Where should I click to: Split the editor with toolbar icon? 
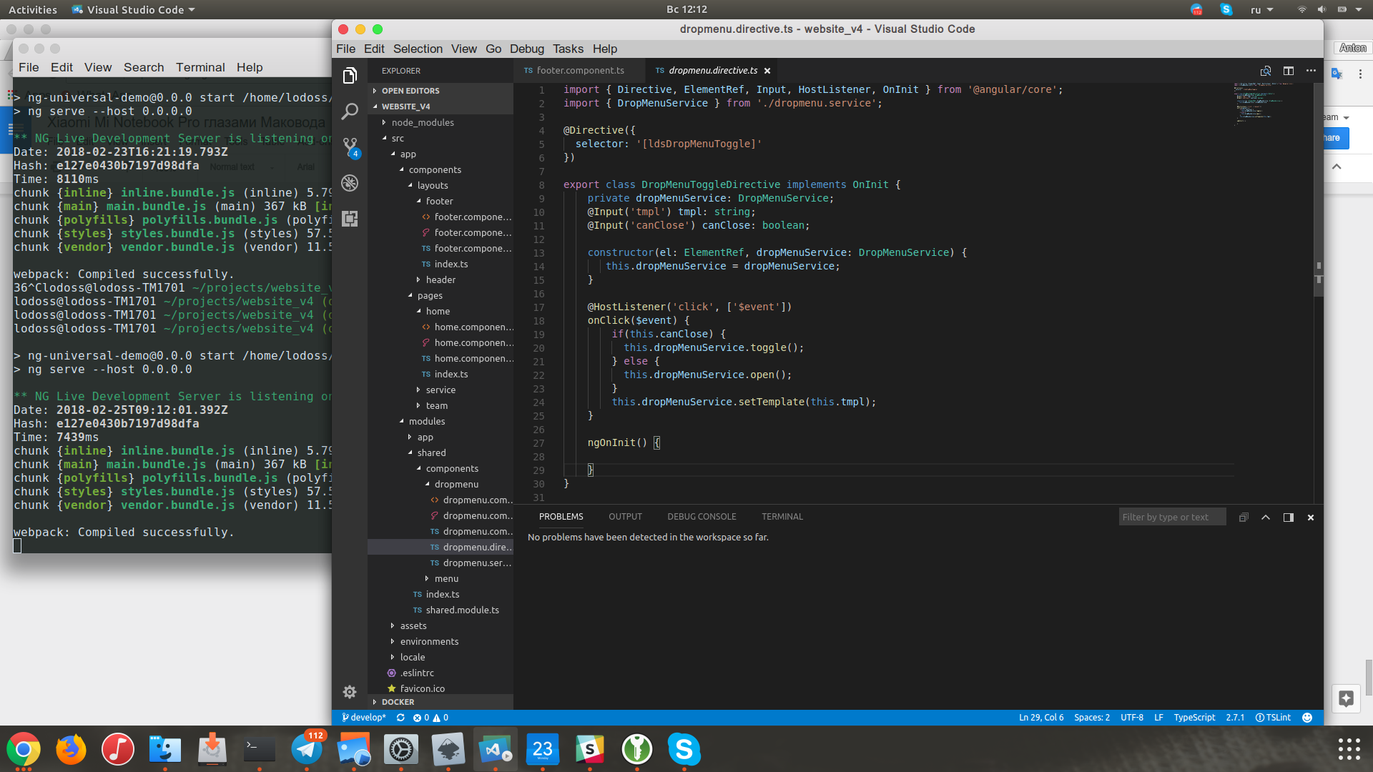[x=1288, y=71]
